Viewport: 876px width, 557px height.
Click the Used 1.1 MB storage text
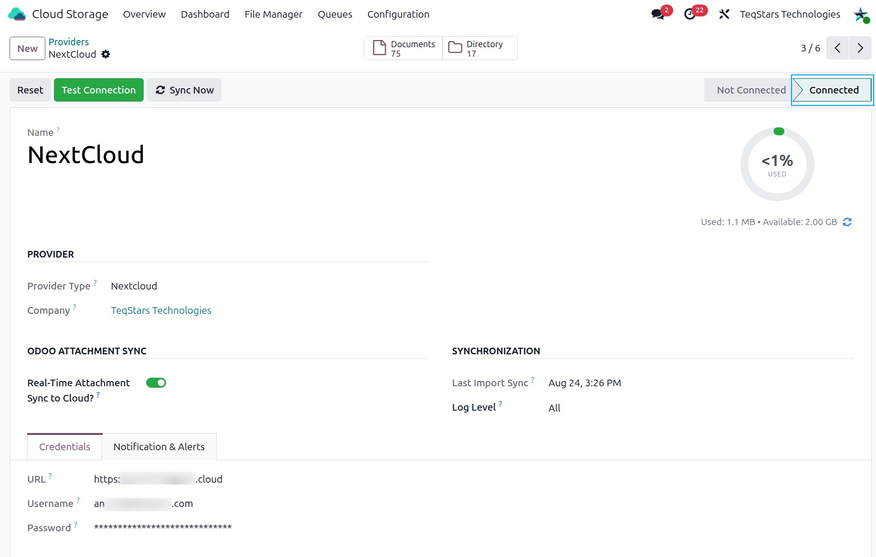(x=728, y=222)
